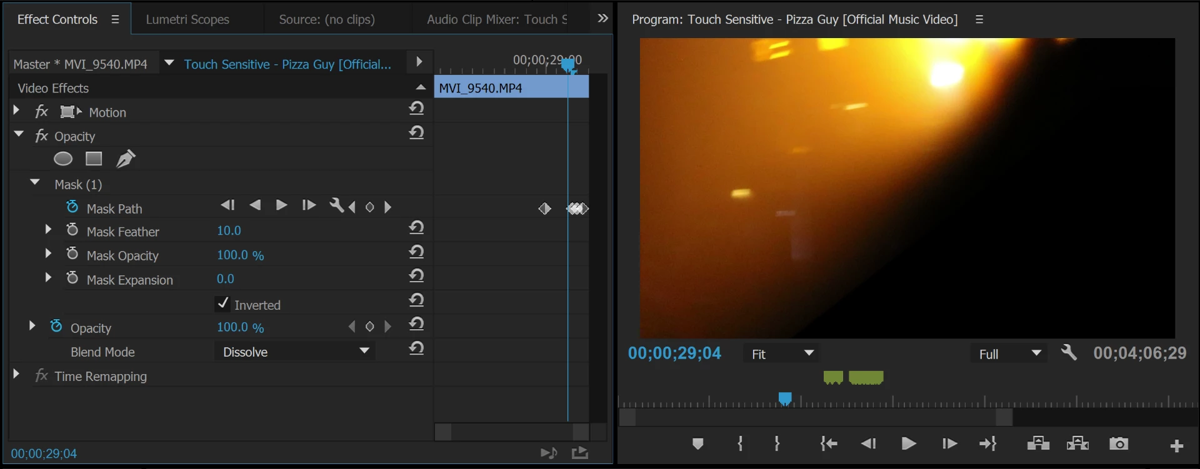Switch to Audio Clip Mixer tab
1200x469 pixels.
[497, 19]
